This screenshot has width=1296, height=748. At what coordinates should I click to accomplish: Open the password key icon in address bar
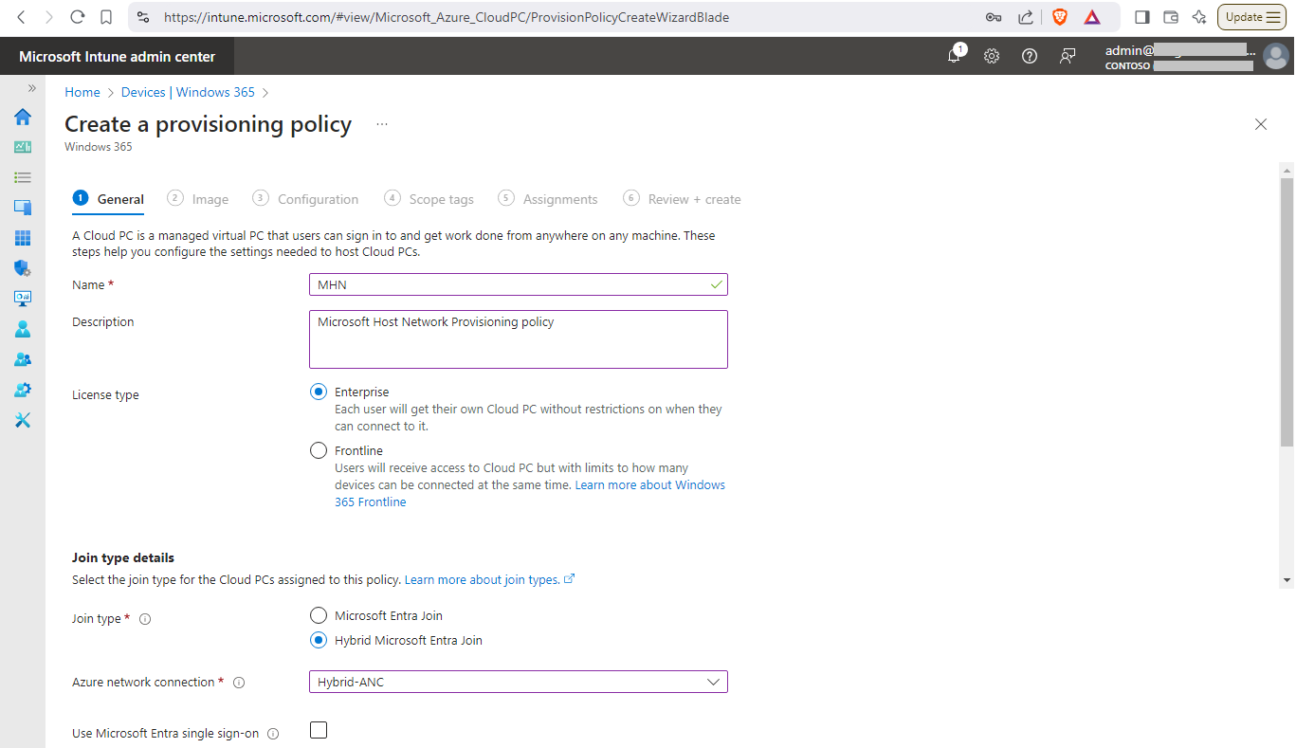point(994,17)
